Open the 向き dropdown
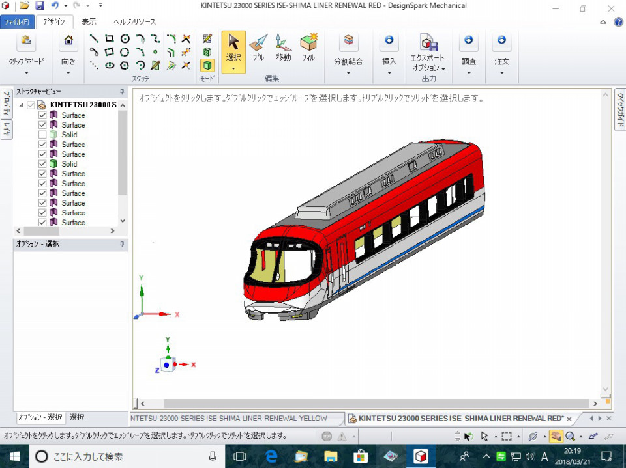This screenshot has height=468, width=626. pos(68,73)
